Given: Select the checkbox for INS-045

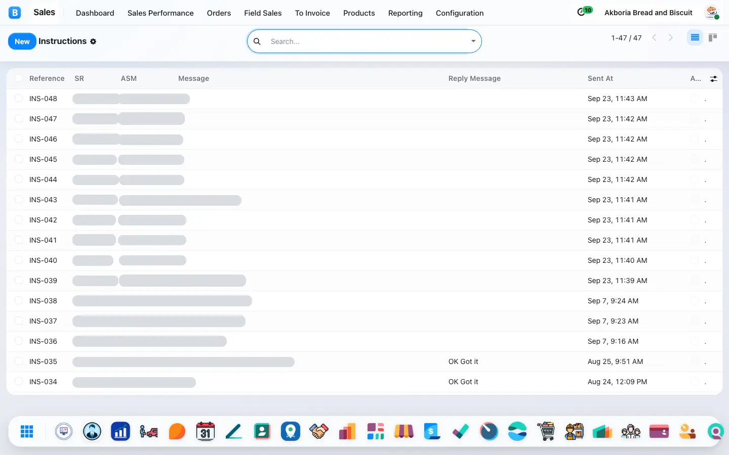Looking at the screenshot, I should pos(19,159).
